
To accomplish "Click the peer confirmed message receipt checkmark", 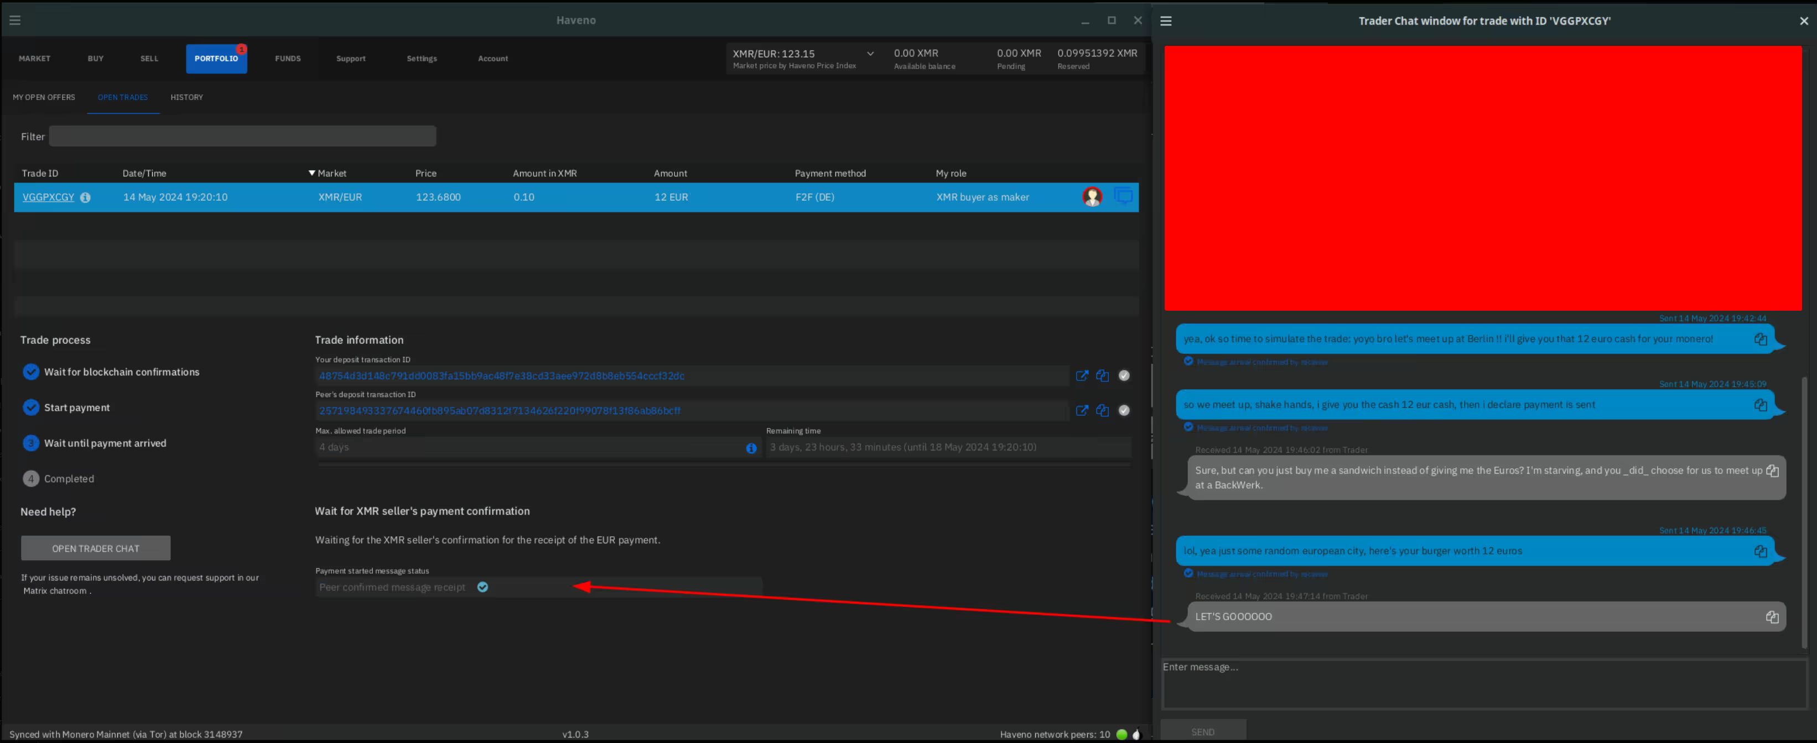I will point(482,587).
